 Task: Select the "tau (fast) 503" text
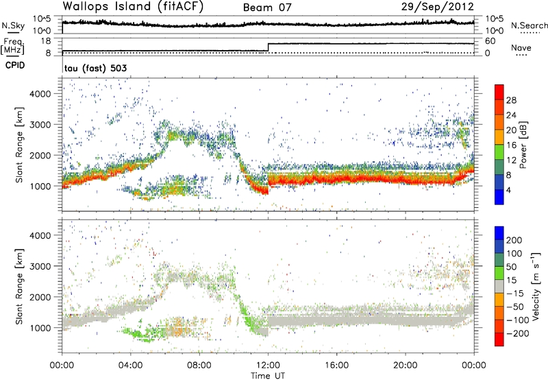point(95,68)
